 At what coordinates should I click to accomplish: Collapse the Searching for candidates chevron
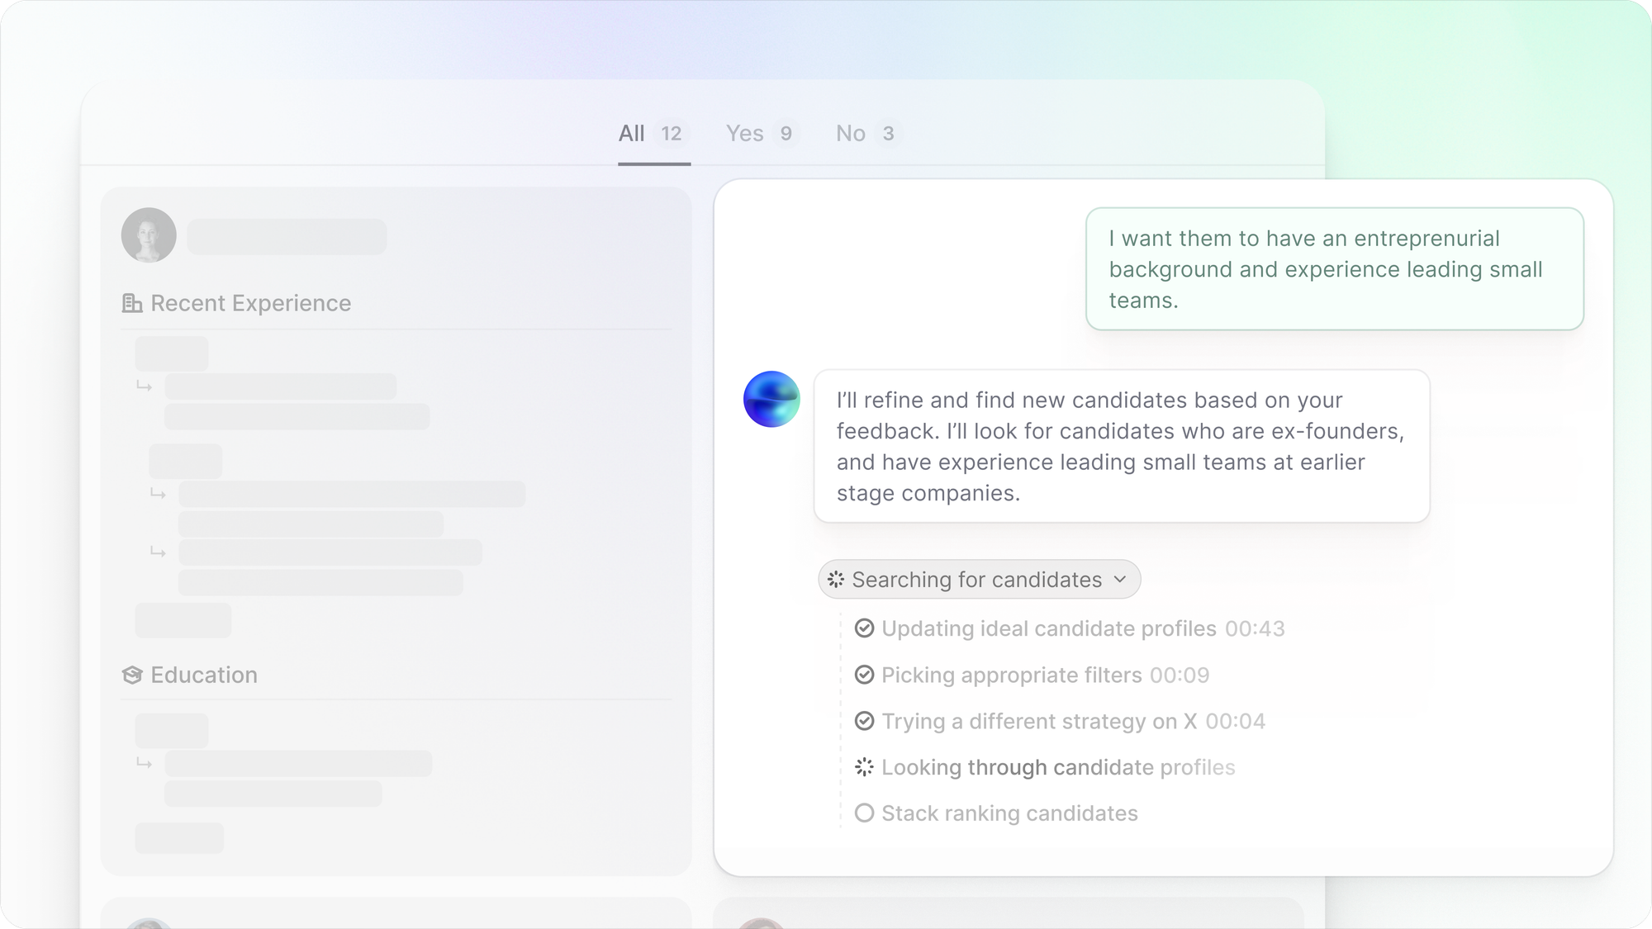(1120, 579)
